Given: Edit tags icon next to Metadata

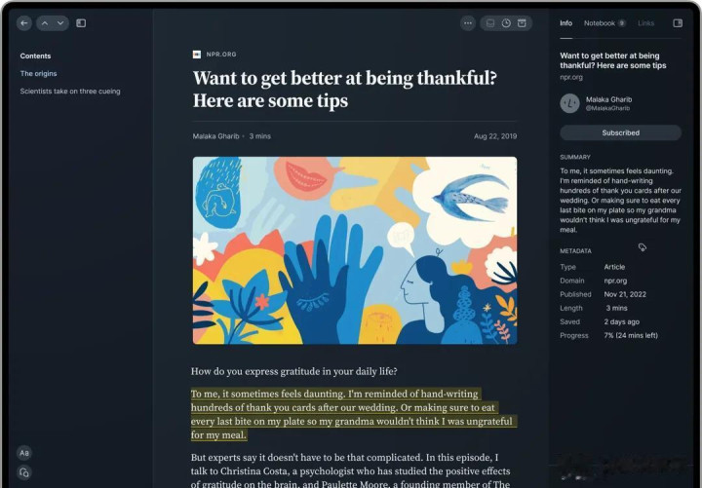Looking at the screenshot, I should 643,247.
